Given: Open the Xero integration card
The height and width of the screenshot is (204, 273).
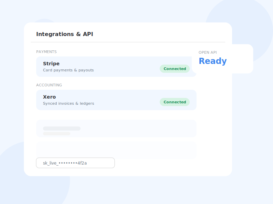Looking at the screenshot, I should pyautogui.click(x=116, y=100).
